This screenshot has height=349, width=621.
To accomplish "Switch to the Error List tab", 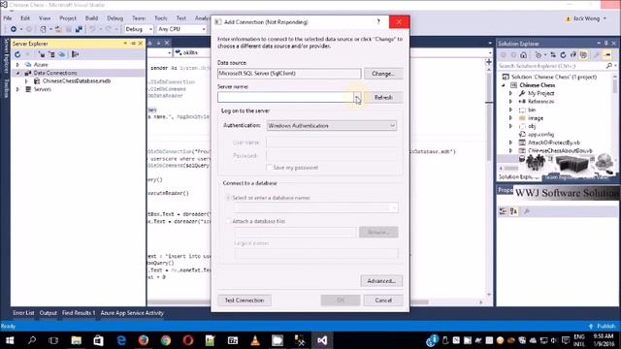I will point(23,313).
